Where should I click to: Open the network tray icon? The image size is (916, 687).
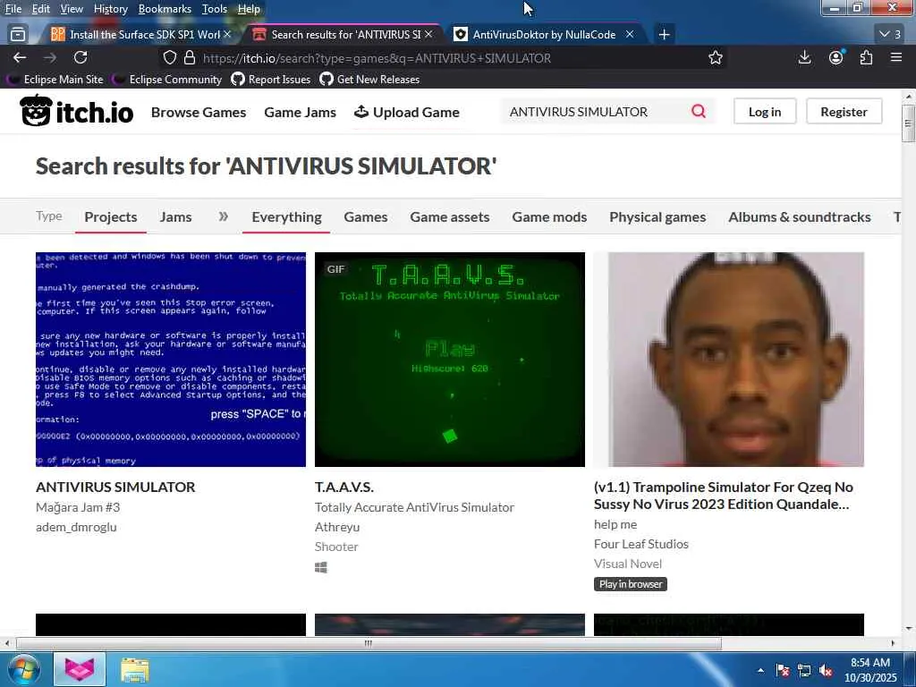[x=804, y=671]
